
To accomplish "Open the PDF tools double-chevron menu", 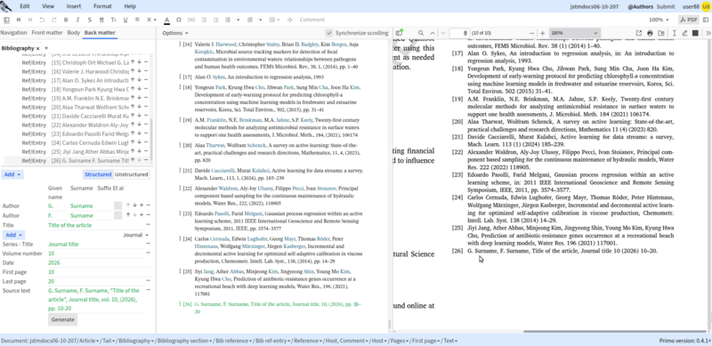I will 708,33.
